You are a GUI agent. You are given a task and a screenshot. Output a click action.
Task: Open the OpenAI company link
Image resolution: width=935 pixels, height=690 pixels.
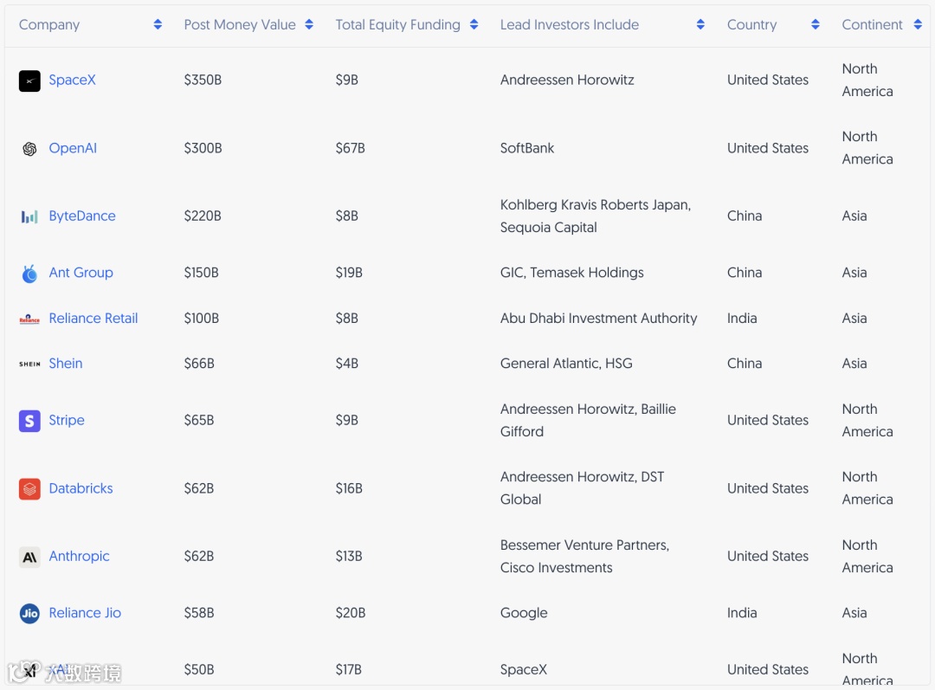click(x=73, y=149)
